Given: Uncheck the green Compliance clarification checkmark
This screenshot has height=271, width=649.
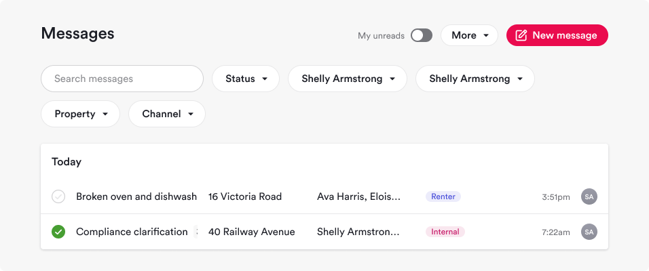Looking at the screenshot, I should [x=58, y=232].
